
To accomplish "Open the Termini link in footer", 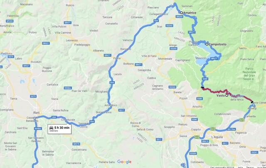I will point(250,167).
